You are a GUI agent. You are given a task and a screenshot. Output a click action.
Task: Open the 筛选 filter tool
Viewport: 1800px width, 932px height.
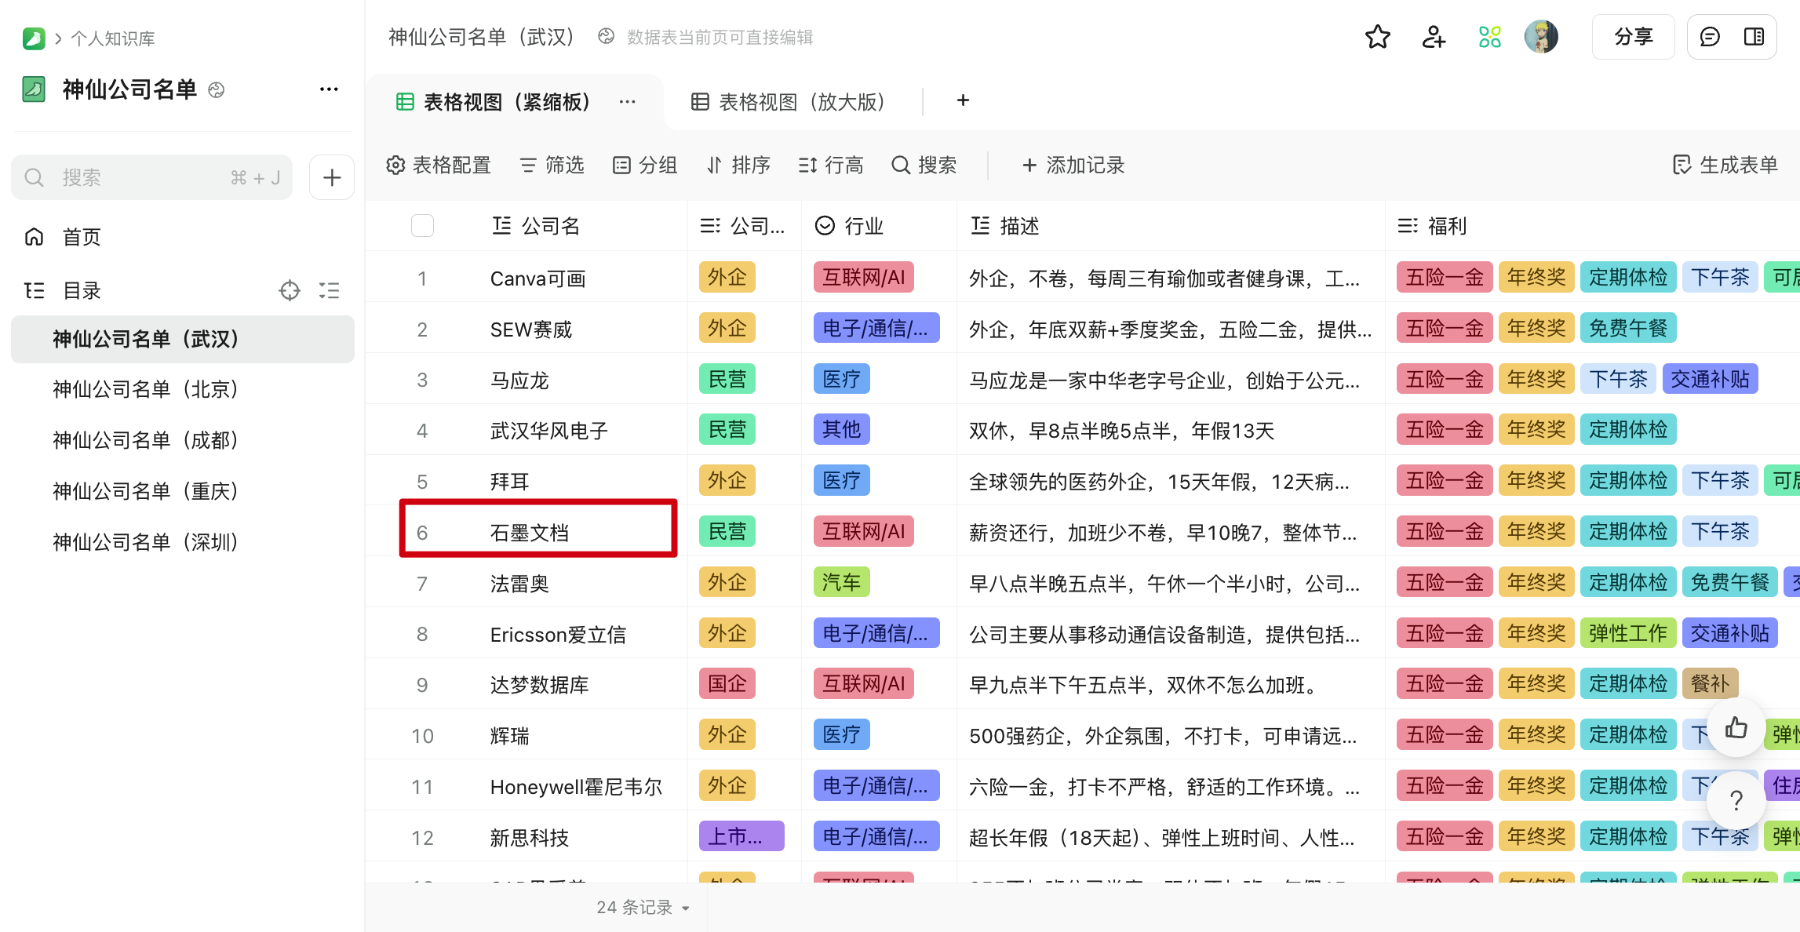pyautogui.click(x=552, y=166)
